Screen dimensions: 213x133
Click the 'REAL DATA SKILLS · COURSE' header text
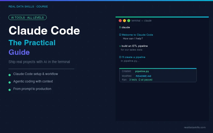coord(28,6)
